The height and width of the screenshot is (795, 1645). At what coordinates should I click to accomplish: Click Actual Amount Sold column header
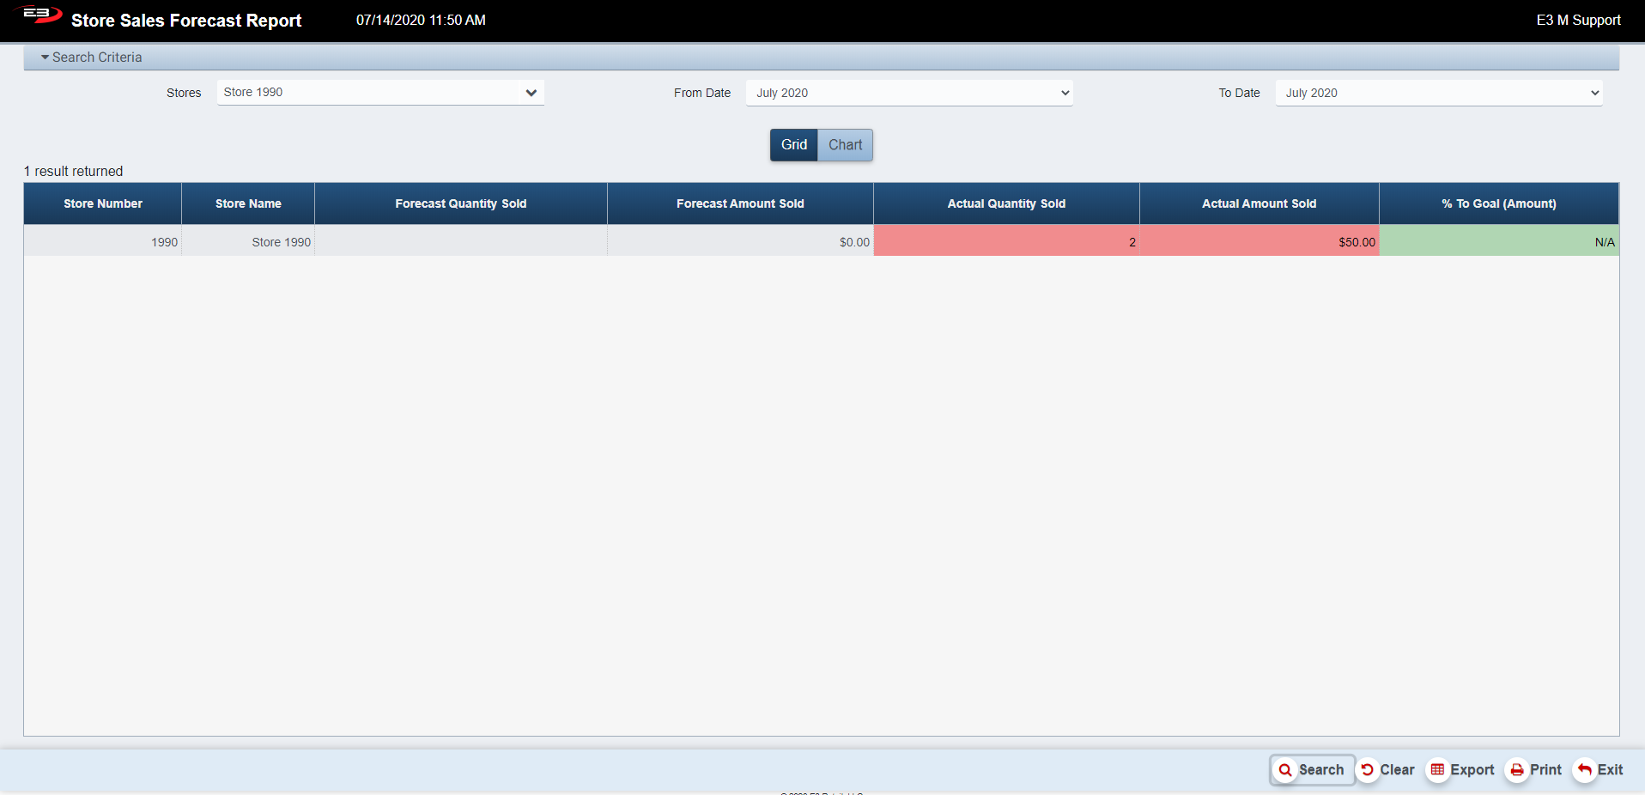click(x=1259, y=203)
